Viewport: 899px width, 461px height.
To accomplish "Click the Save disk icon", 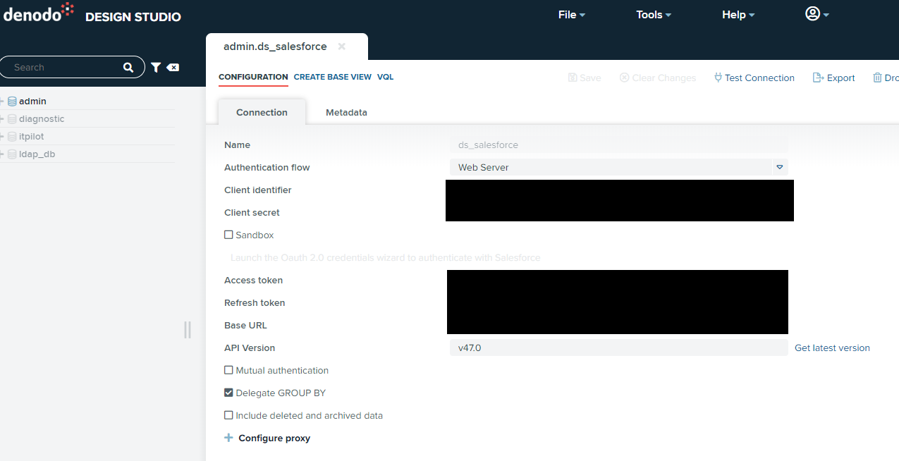I will point(573,78).
